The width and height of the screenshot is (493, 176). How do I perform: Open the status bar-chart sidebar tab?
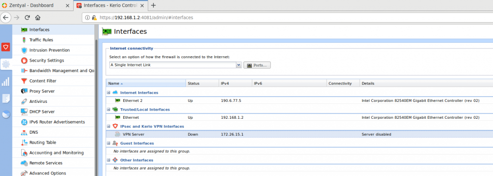click(6, 81)
